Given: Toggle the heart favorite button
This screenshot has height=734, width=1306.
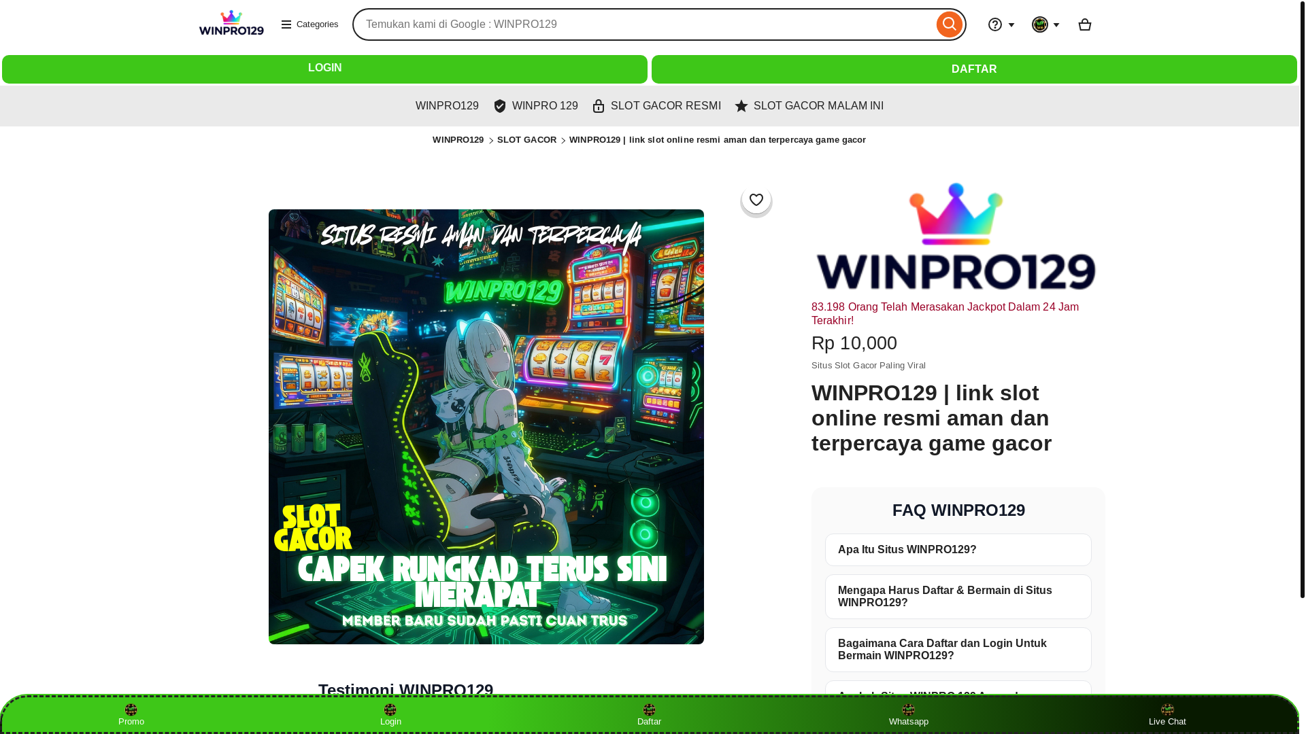Looking at the screenshot, I should (756, 200).
